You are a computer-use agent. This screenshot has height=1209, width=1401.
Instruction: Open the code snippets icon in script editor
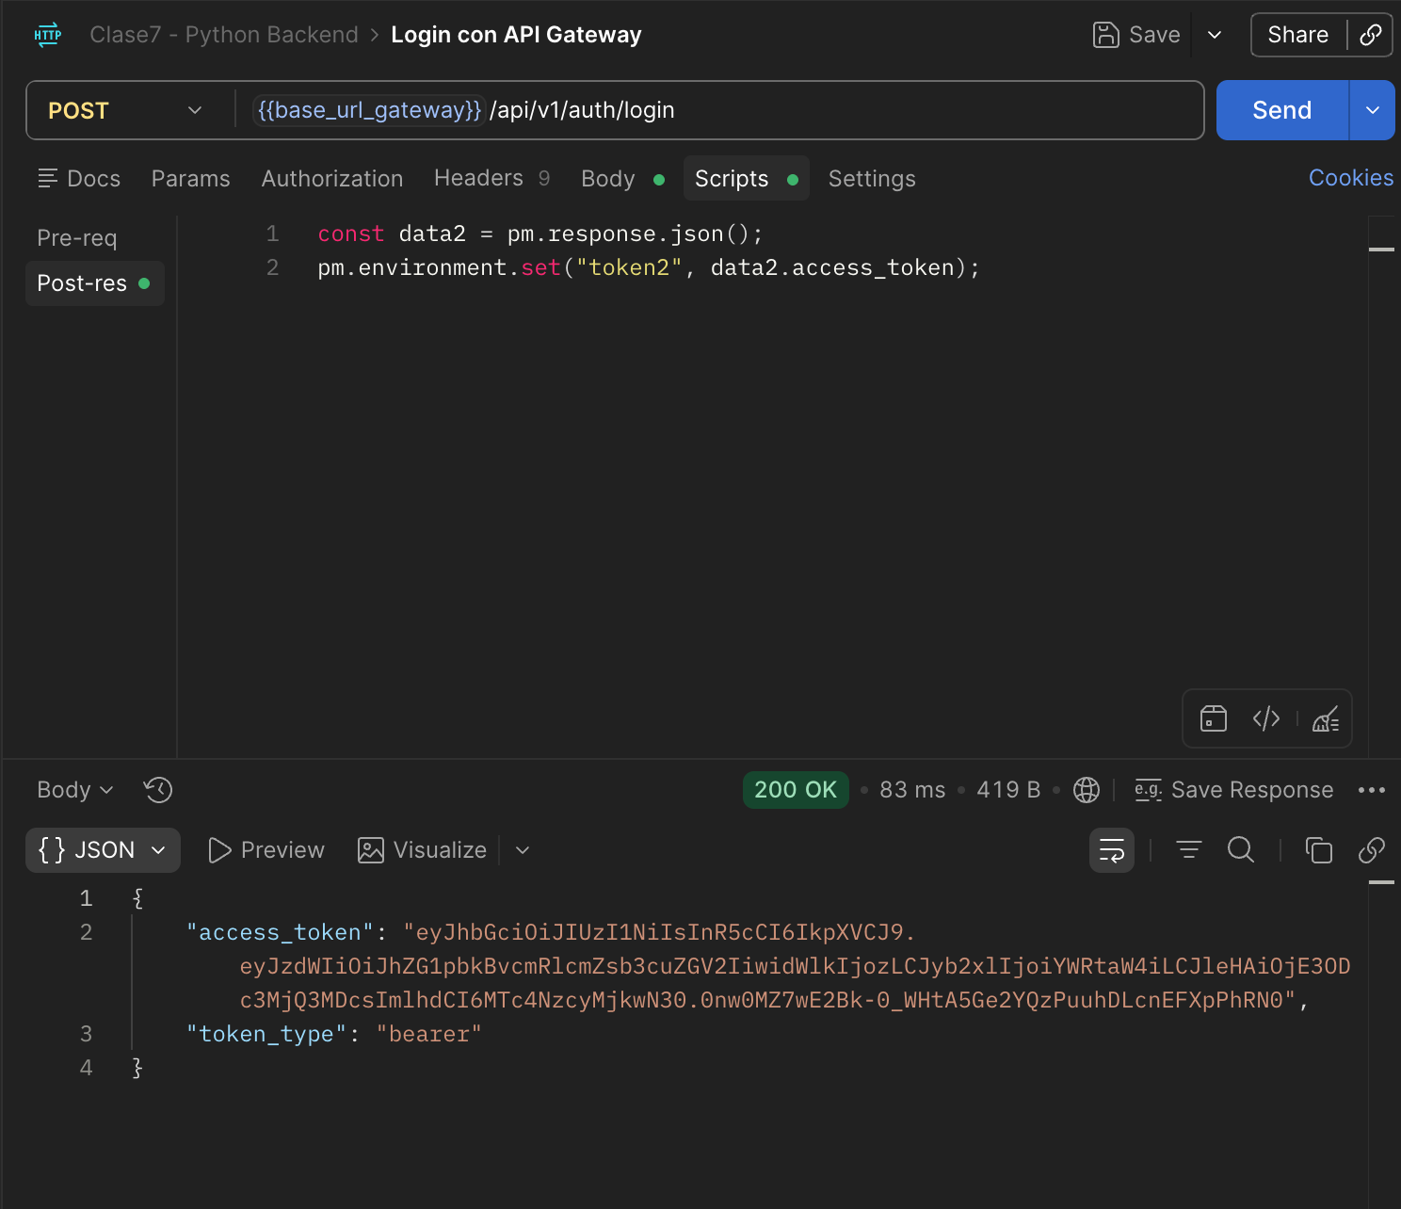1266,719
